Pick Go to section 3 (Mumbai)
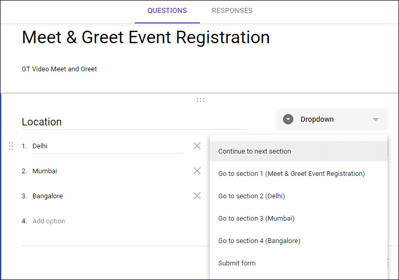The image size is (399, 280). (x=299, y=219)
